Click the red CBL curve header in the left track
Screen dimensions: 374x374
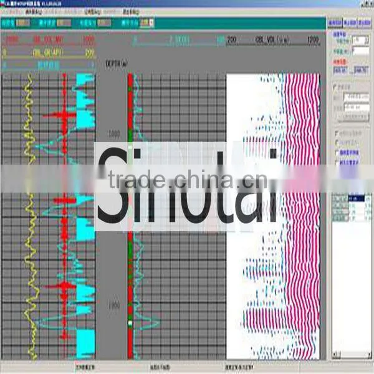coord(49,40)
